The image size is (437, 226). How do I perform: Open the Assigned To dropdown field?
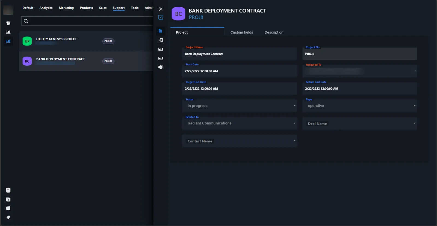360,71
